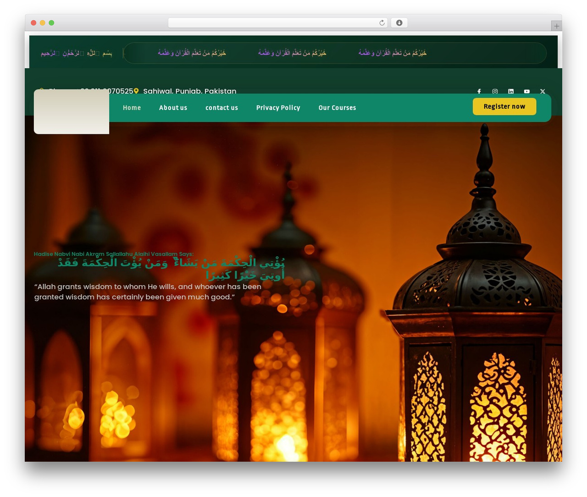The height and width of the screenshot is (497, 587).
Task: View the Our Courses page
Action: click(x=338, y=108)
